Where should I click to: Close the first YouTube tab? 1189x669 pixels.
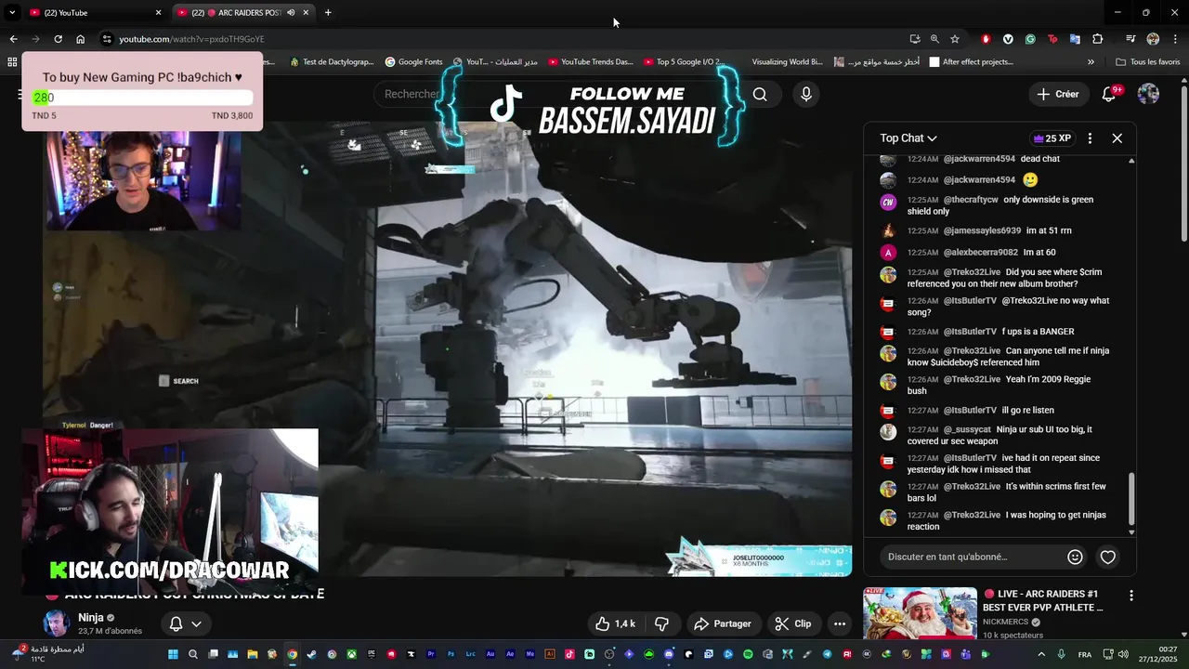[x=158, y=13]
